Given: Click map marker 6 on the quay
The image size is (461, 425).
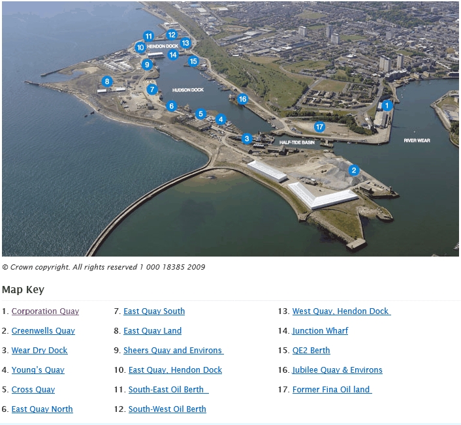Looking at the screenshot, I should click(171, 106).
